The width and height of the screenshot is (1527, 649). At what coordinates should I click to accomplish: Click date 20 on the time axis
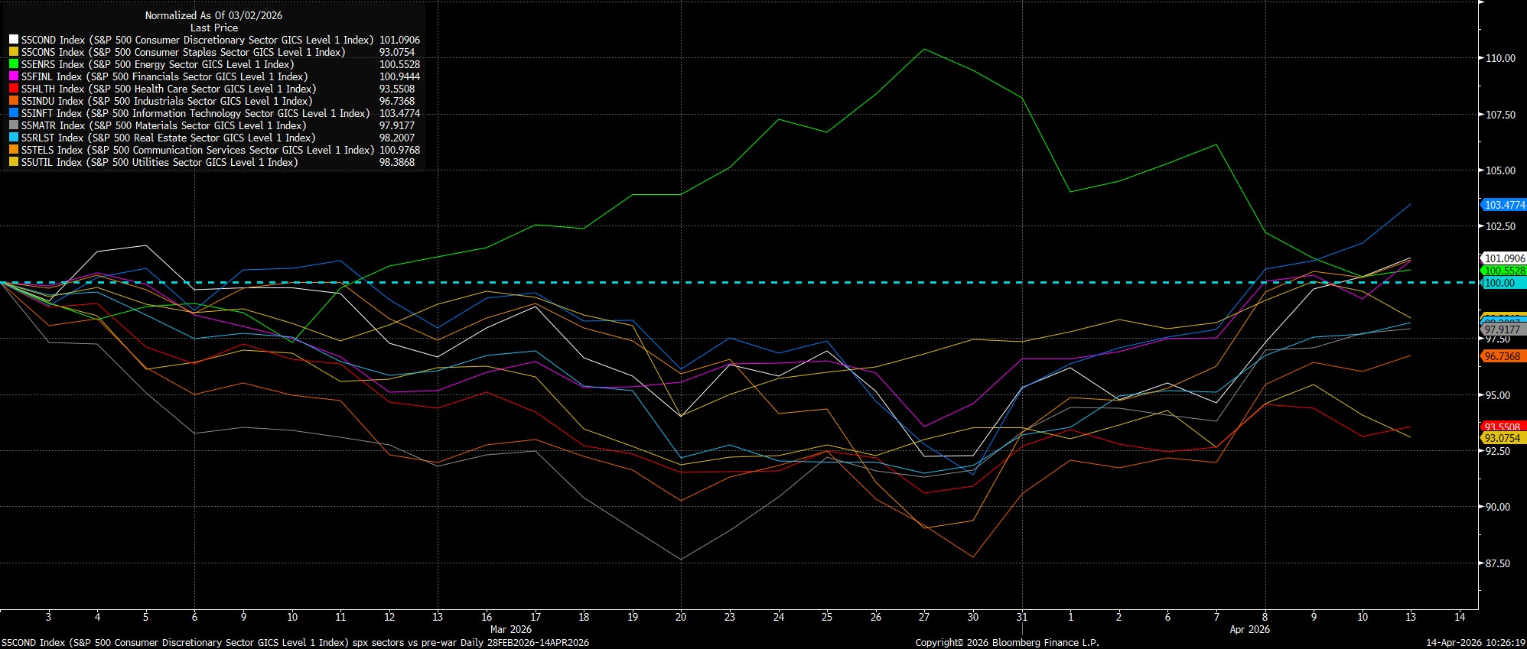pos(681,617)
